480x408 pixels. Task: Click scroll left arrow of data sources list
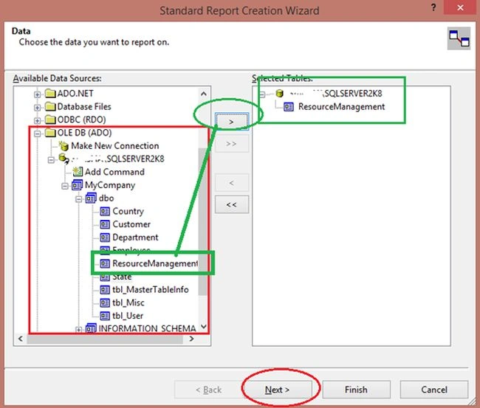[x=21, y=339]
